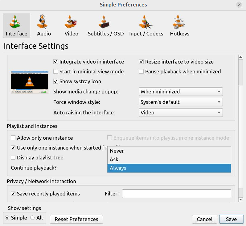
Task: Close the Simple Preferences dialog
Action: (x=239, y=5)
